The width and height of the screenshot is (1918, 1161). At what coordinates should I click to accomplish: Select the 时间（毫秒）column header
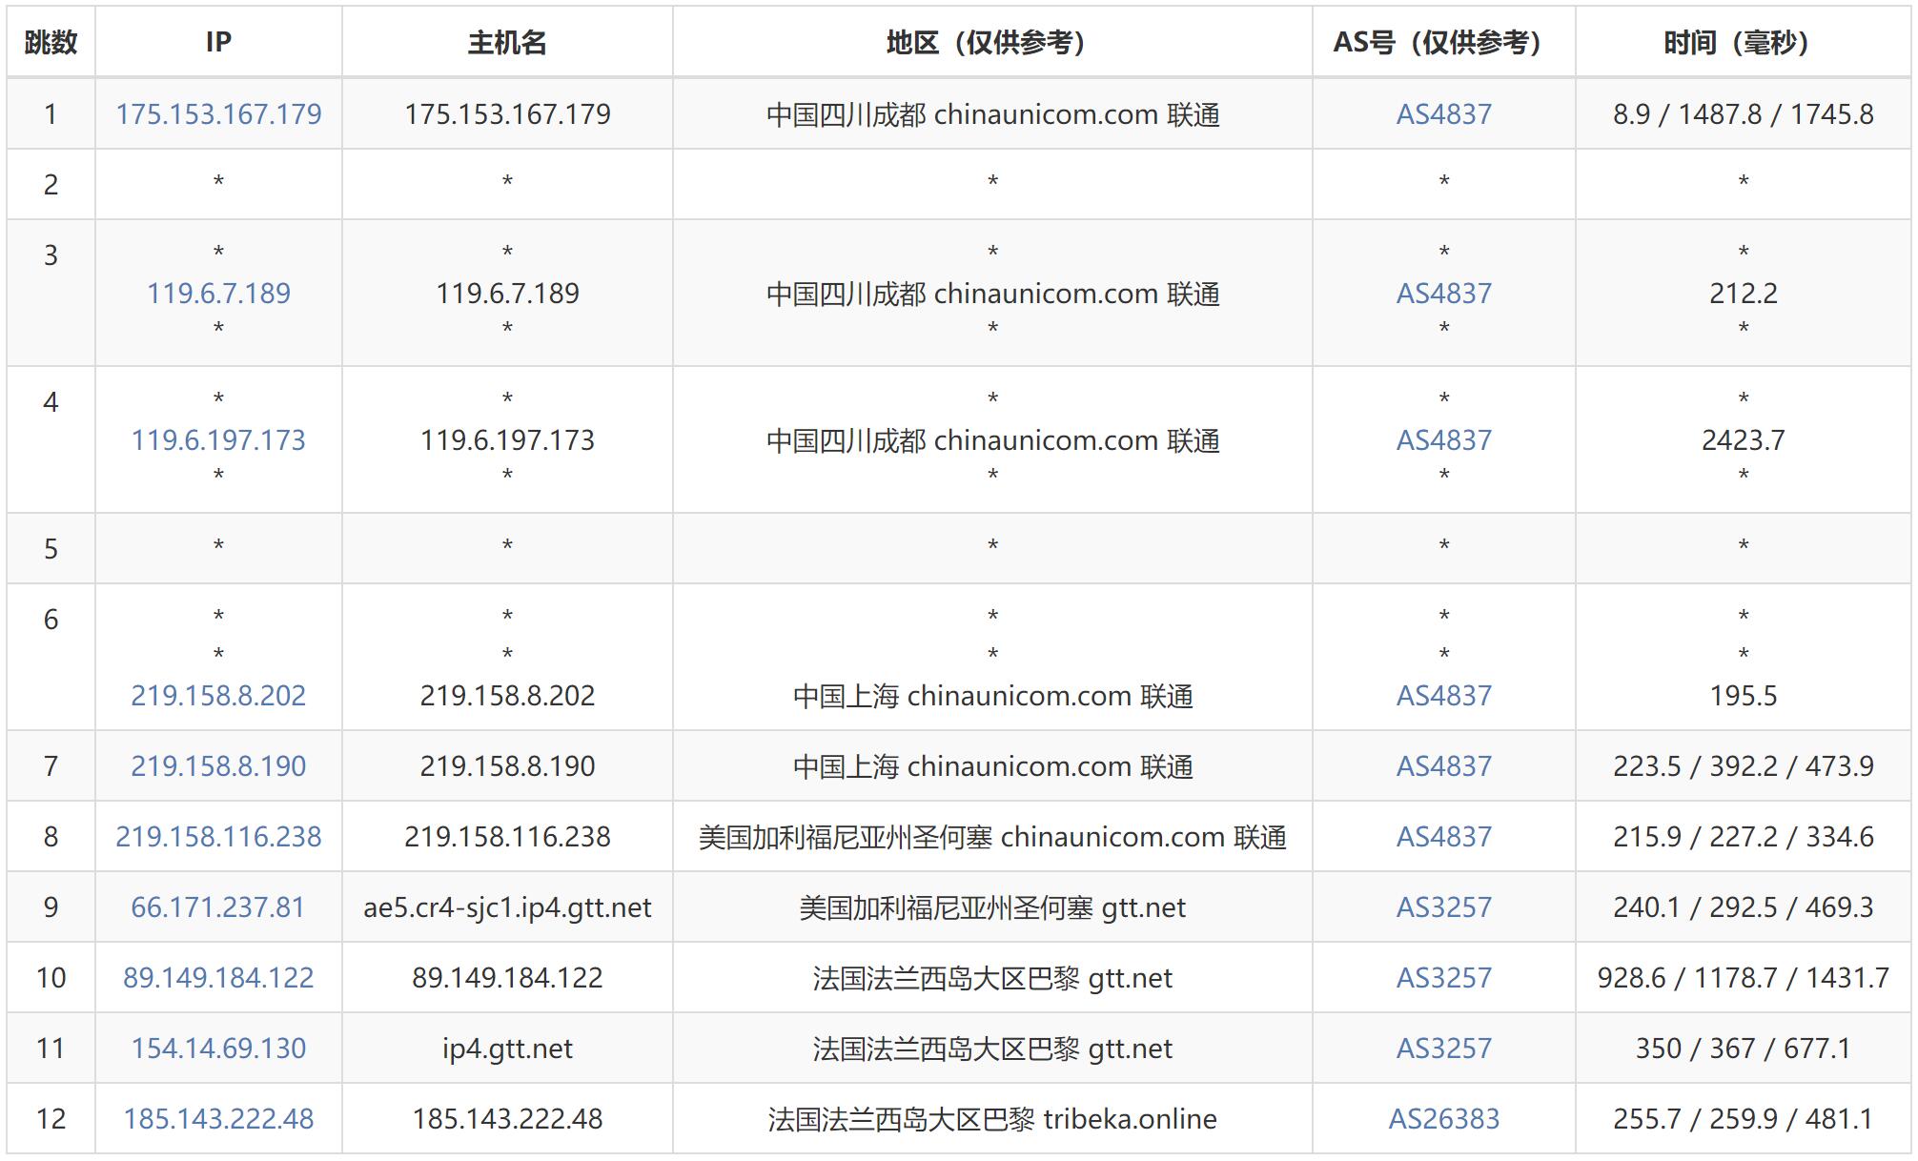[1743, 43]
